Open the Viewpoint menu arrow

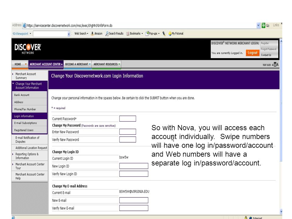[30, 34]
